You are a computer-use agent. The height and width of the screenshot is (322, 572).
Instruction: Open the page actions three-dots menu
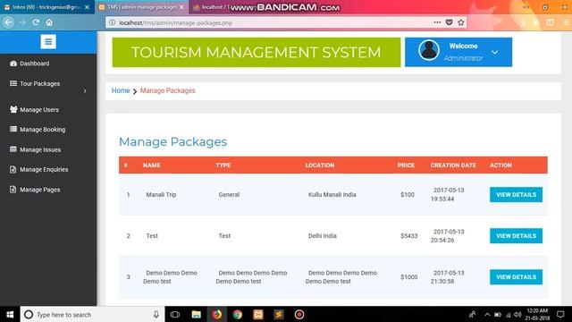click(437, 22)
